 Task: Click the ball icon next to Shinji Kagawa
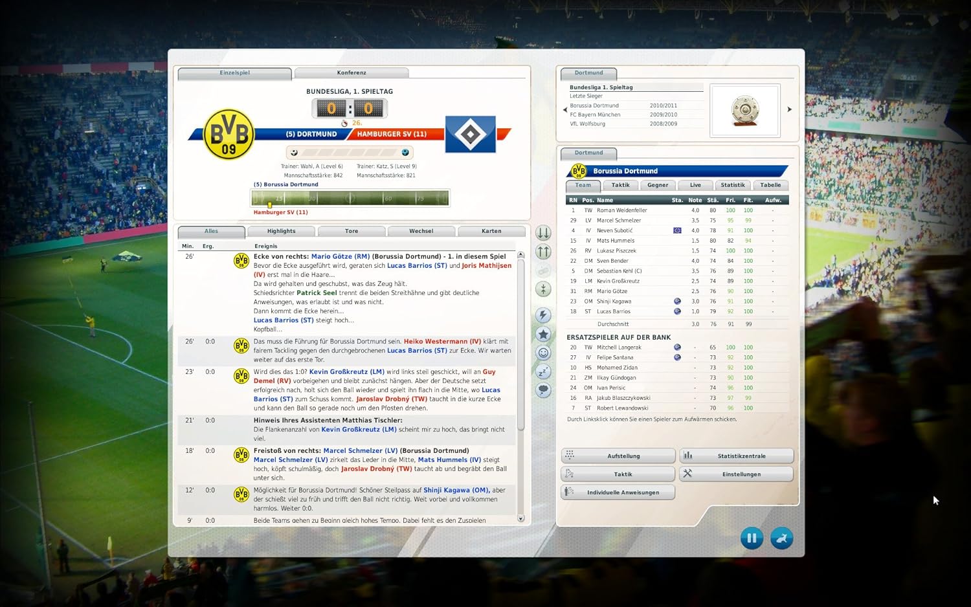point(677,301)
